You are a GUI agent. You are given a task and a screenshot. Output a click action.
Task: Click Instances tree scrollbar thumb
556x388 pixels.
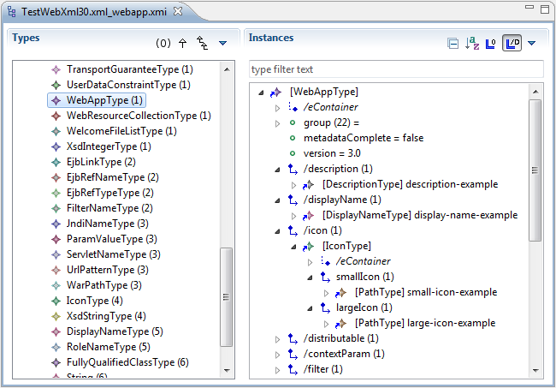coord(535,170)
